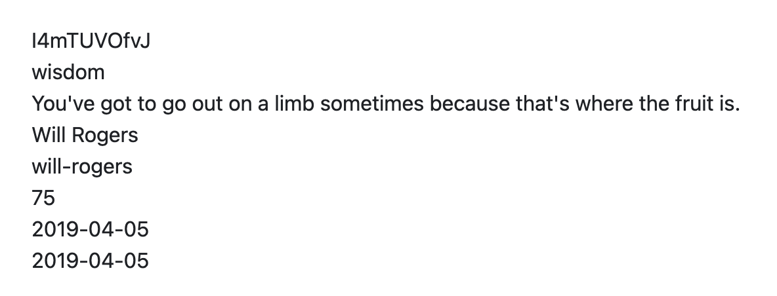Click the word "Will" in the author name
This screenshot has height=296, width=777.
click(x=49, y=135)
